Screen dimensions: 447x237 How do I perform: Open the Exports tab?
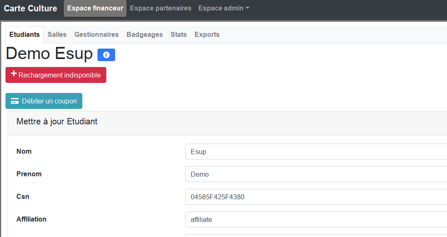coord(207,35)
